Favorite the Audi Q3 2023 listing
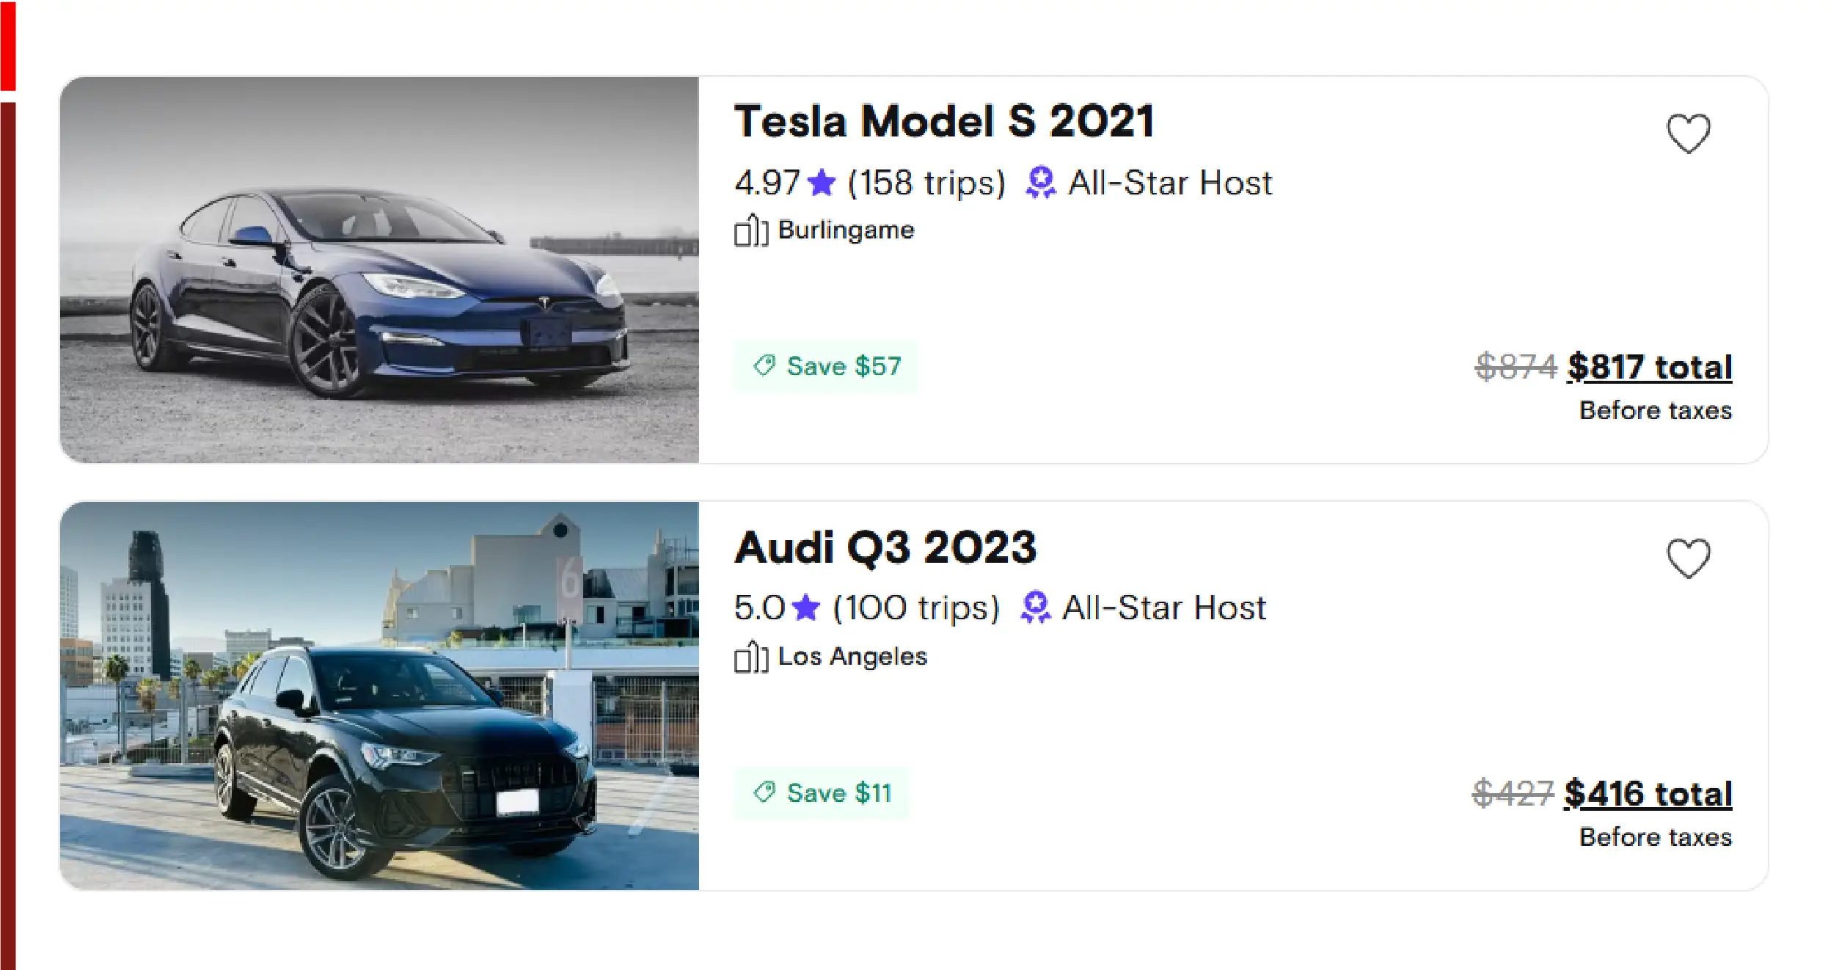The image size is (1839, 970). (x=1688, y=558)
